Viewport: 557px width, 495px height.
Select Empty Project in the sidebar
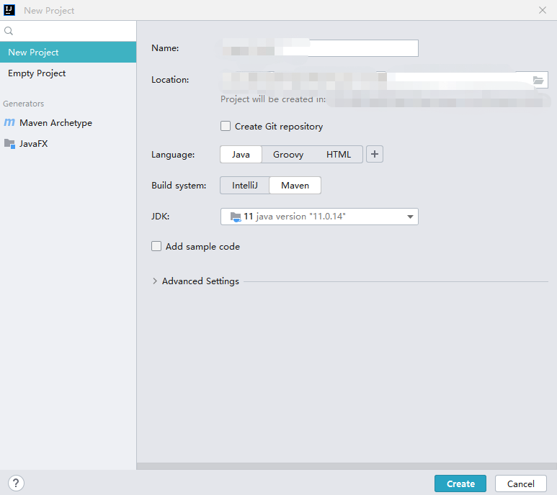[68, 73]
